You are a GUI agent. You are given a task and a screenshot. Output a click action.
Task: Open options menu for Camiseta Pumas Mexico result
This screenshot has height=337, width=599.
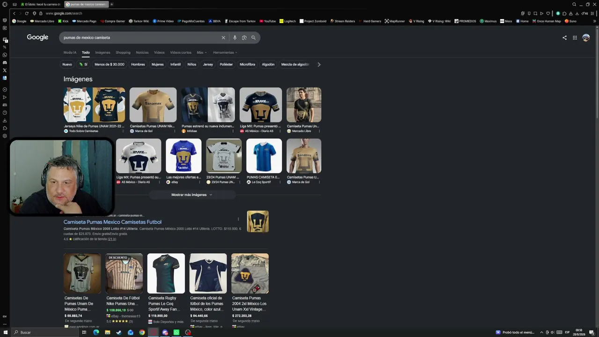point(238,219)
